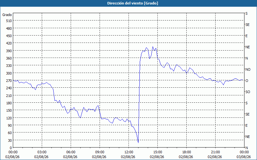Click the 210 degree axis label

tap(9, 96)
